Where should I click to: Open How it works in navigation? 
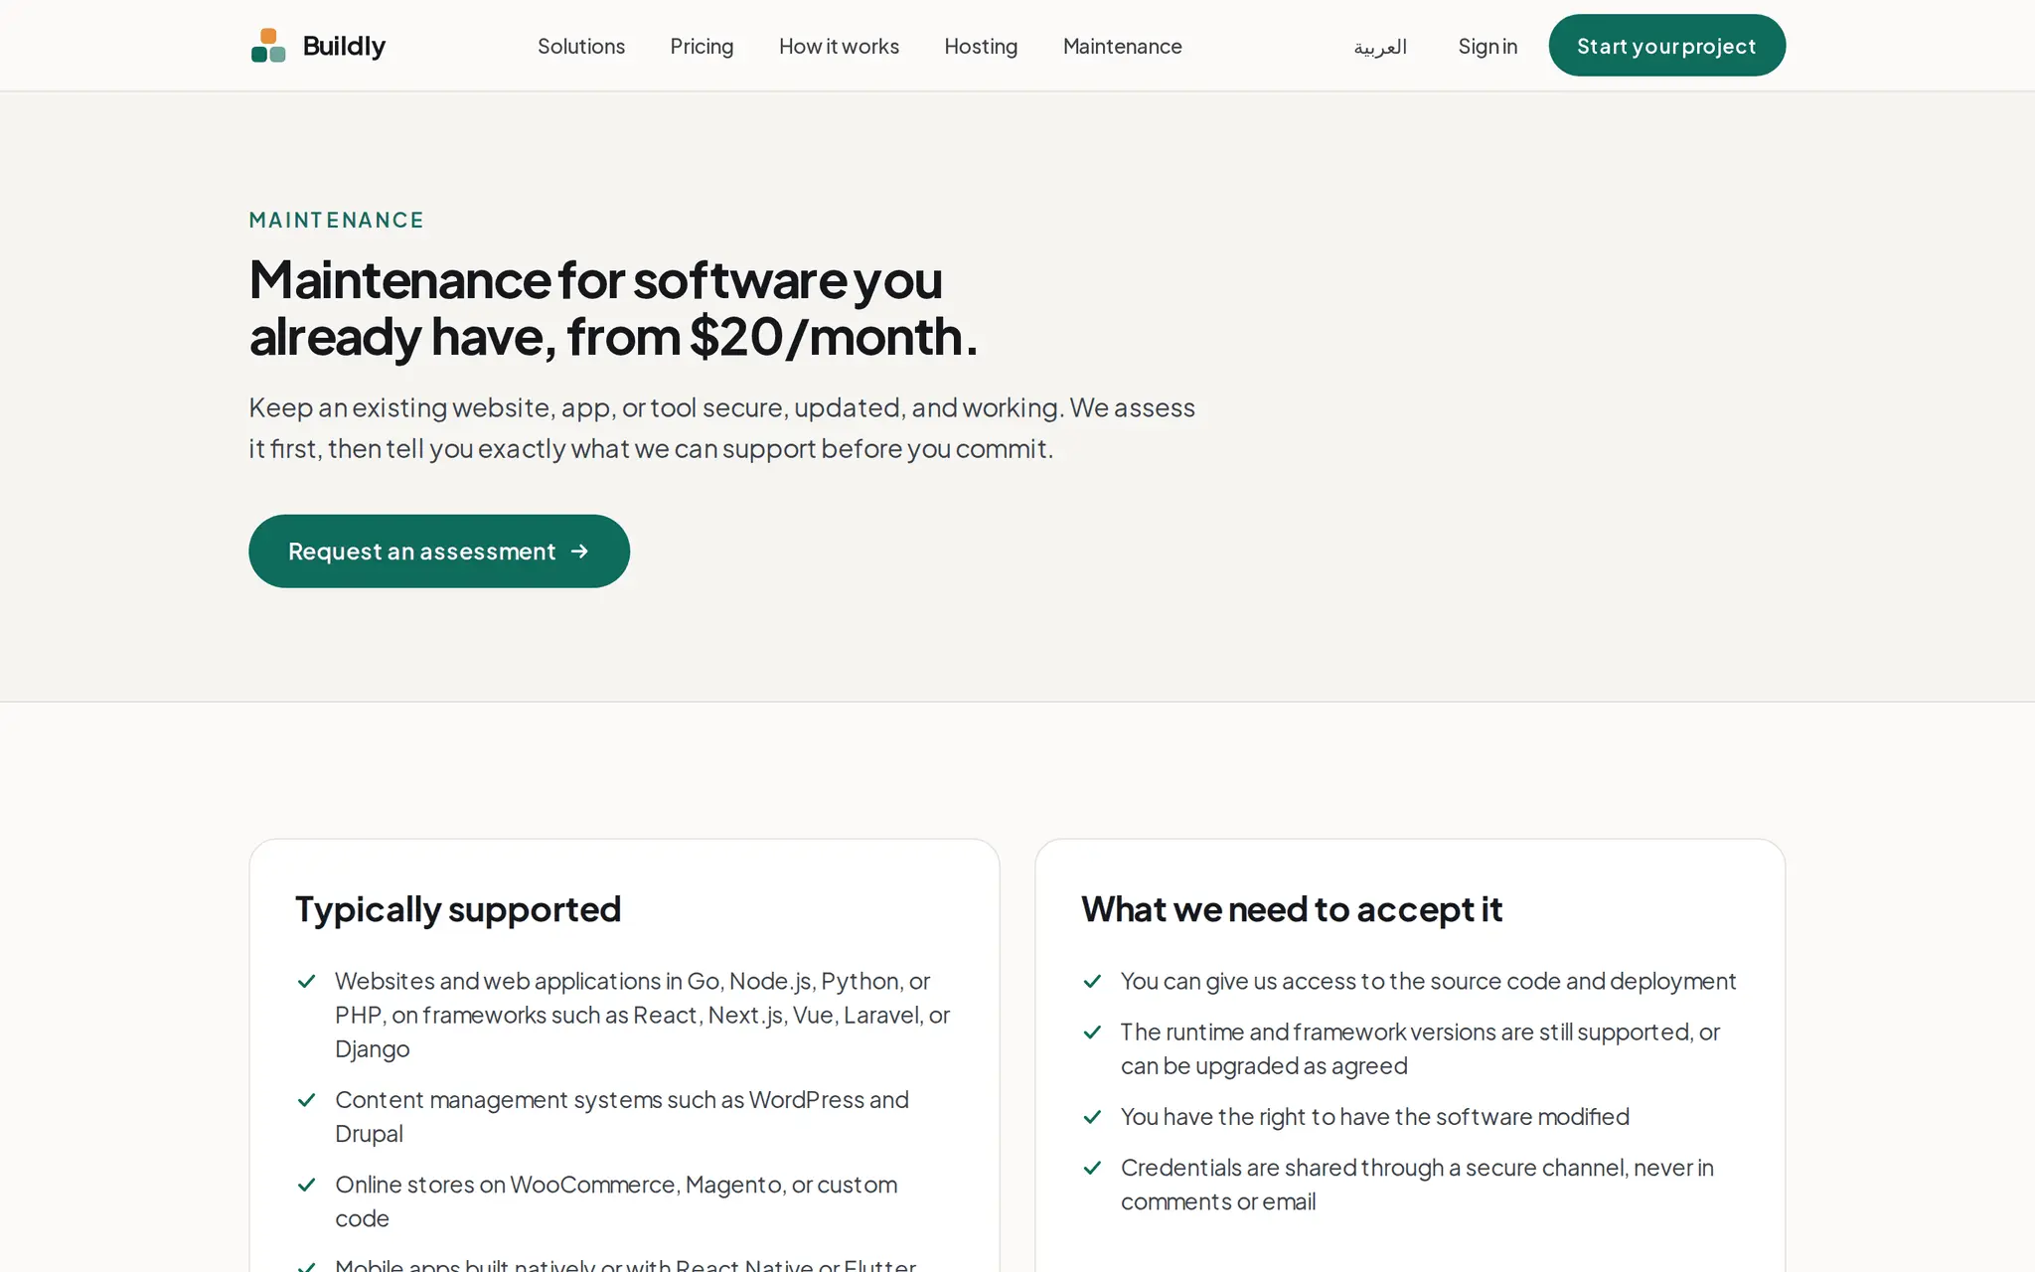click(x=839, y=46)
